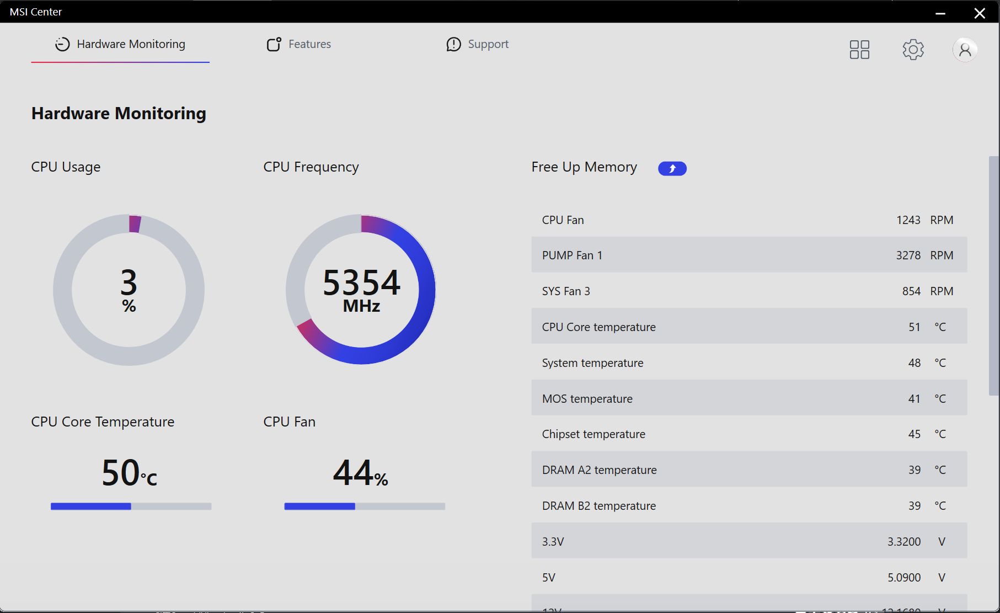Click the Free Up Memory label

point(584,167)
